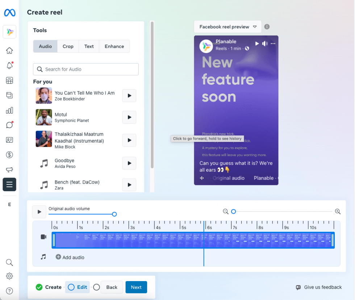Switch to the Crop tool tab

pyautogui.click(x=68, y=46)
